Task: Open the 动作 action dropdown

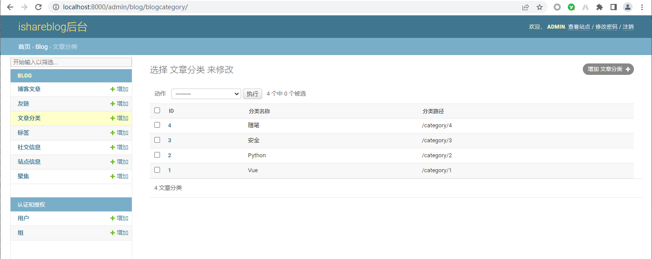Action: click(x=206, y=94)
